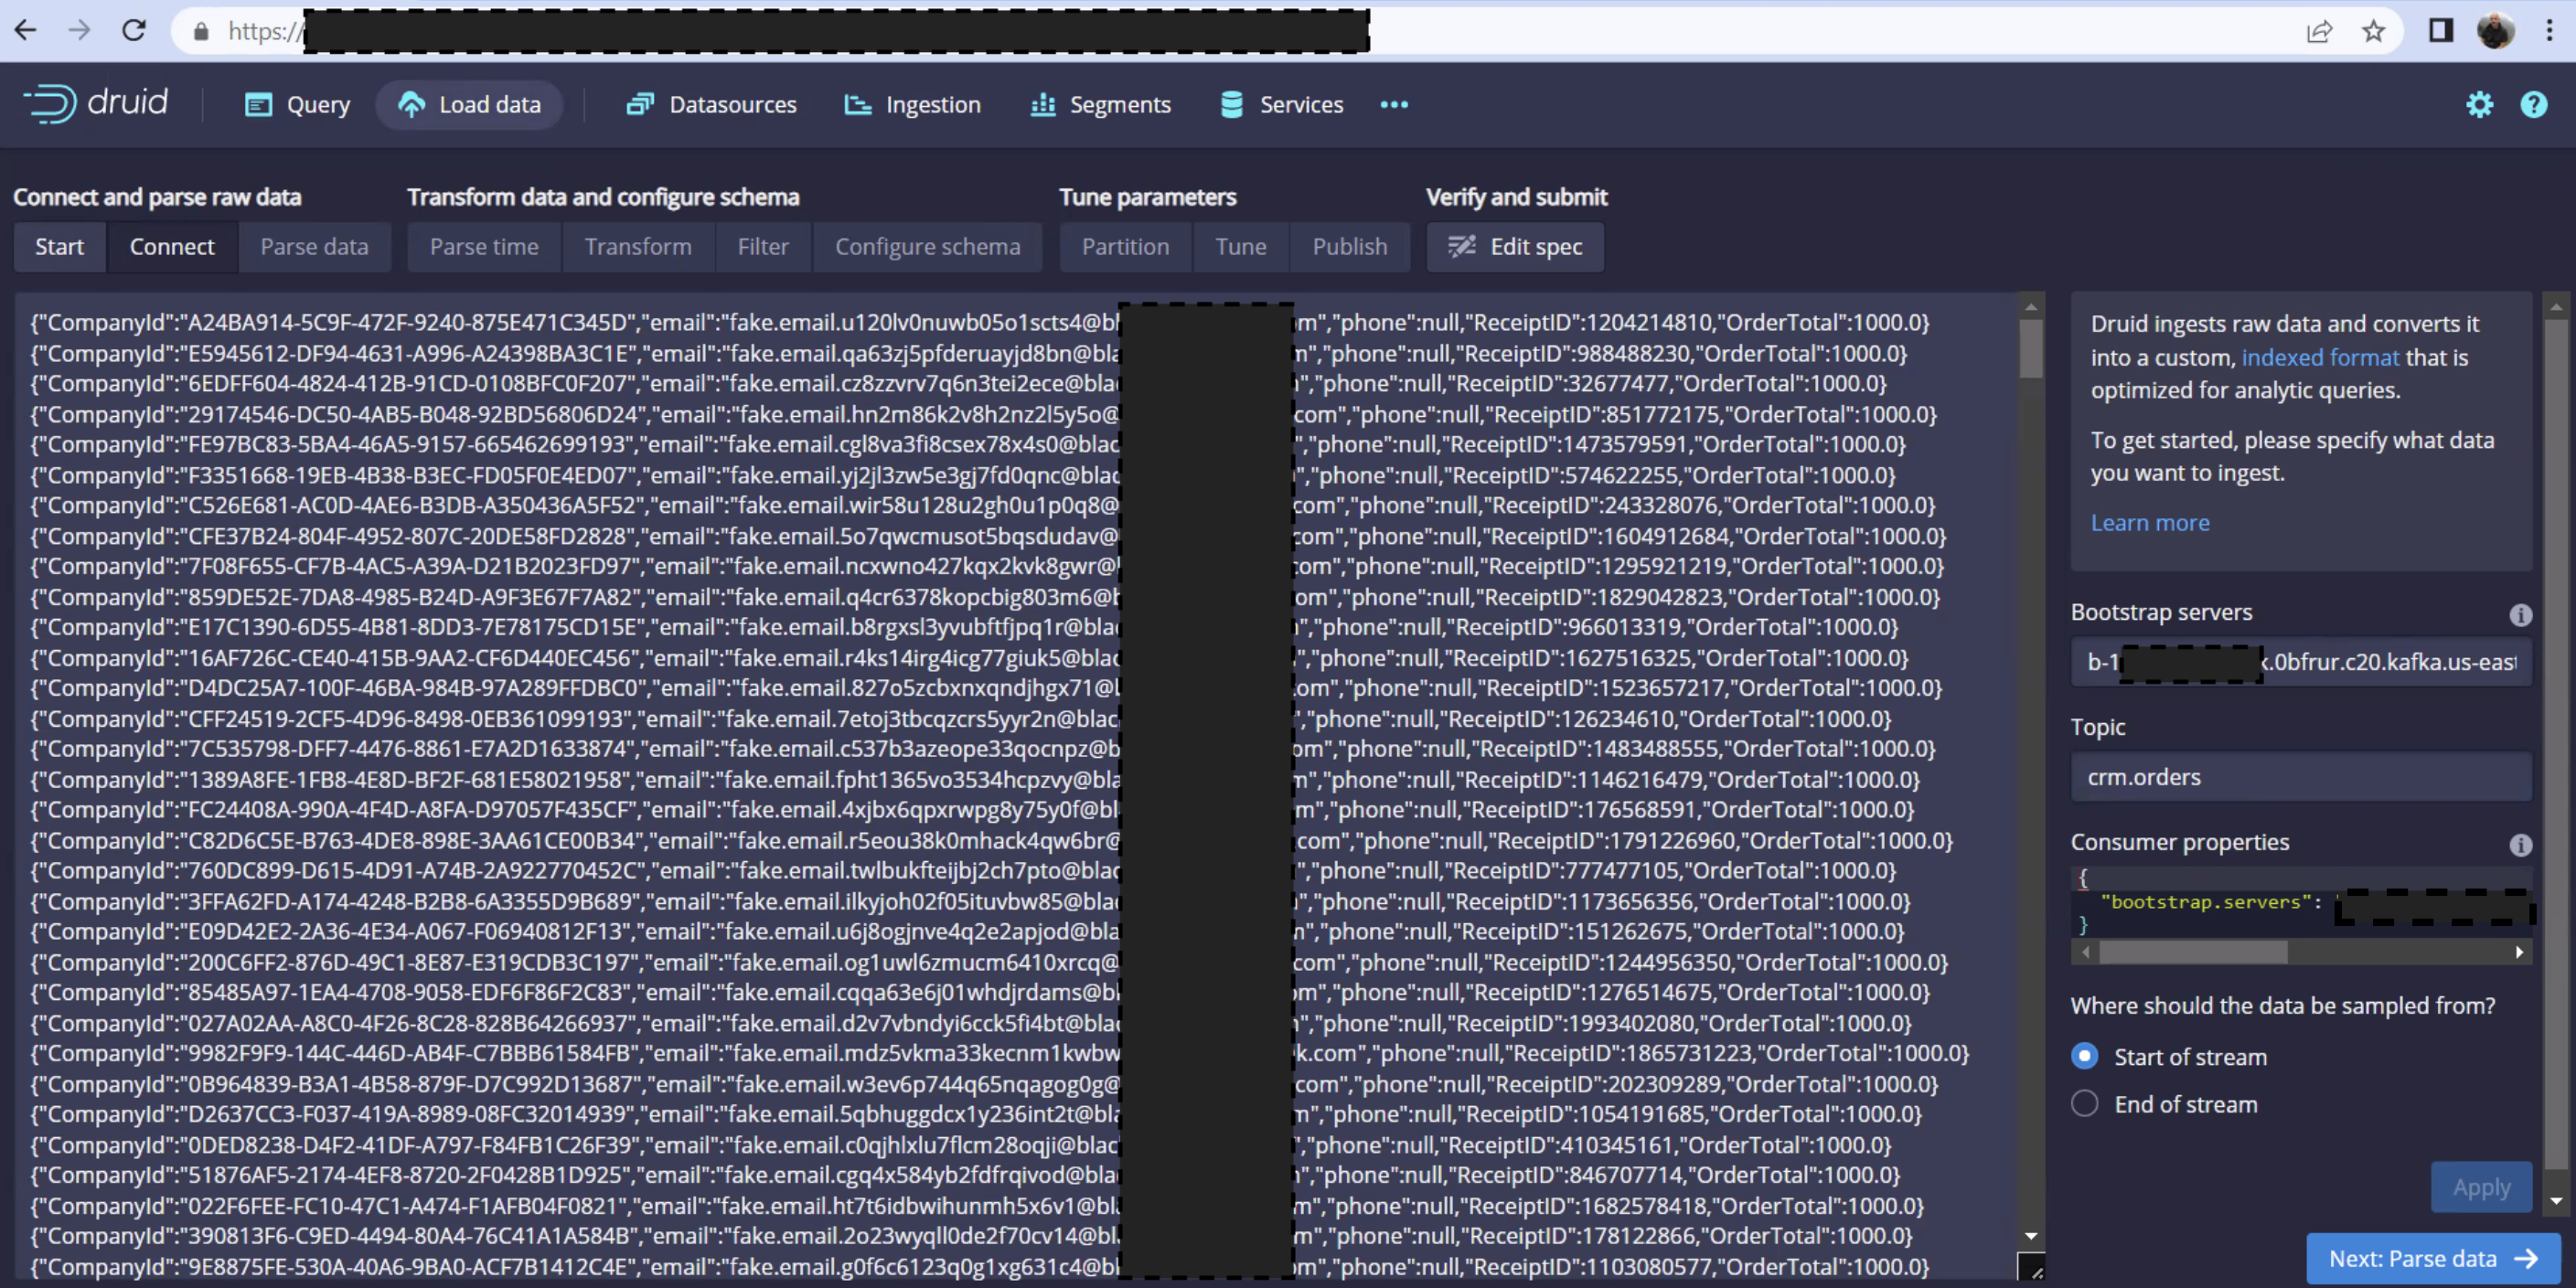The height and width of the screenshot is (1288, 2576).
Task: Switch to the Parse data step
Action: coord(314,246)
